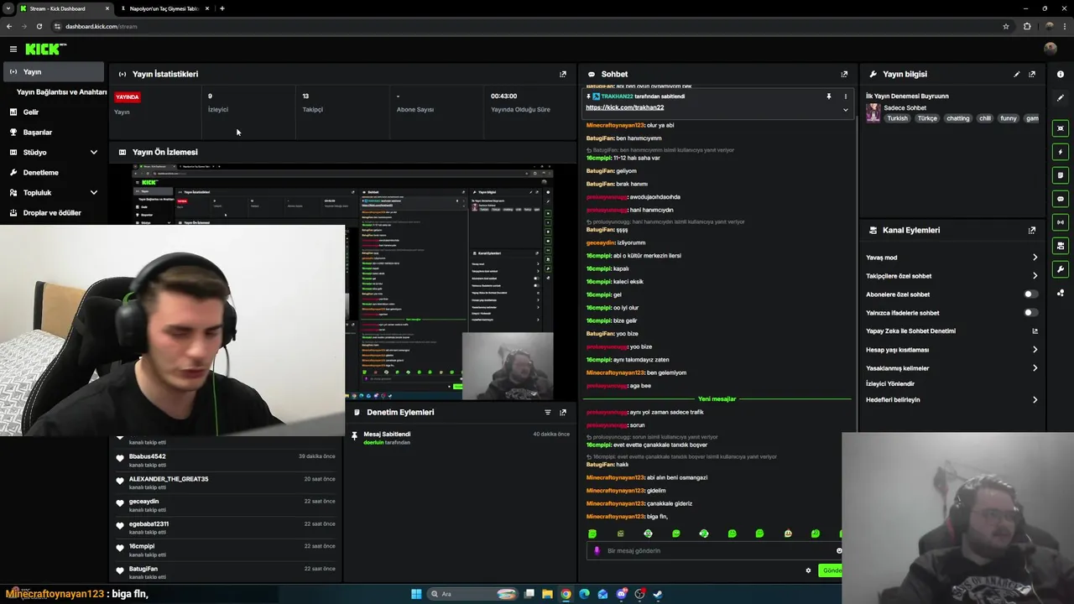The height and width of the screenshot is (604, 1074).
Task: Select Yayın in the sidebar
Action: 54,72
